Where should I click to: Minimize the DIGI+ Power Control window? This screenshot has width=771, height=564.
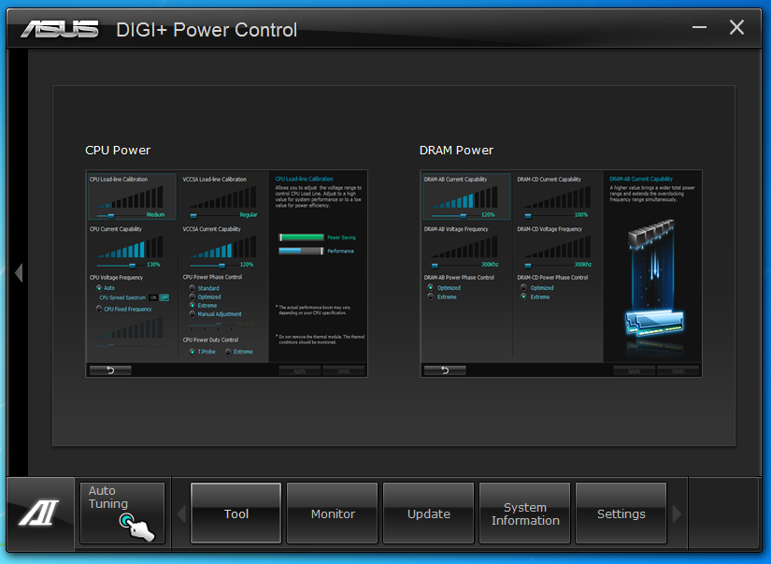pos(699,27)
